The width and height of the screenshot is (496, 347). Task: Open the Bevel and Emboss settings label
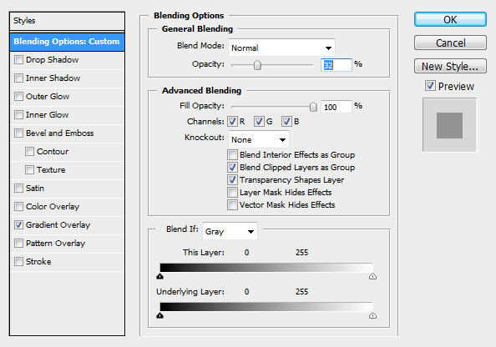60,133
